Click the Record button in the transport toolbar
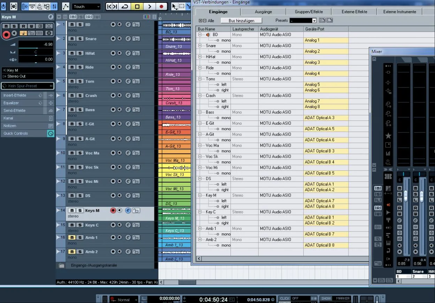Viewport: 435px width, 303px height. pos(161,7)
